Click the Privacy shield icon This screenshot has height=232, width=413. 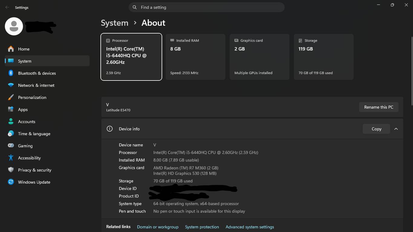(11, 170)
